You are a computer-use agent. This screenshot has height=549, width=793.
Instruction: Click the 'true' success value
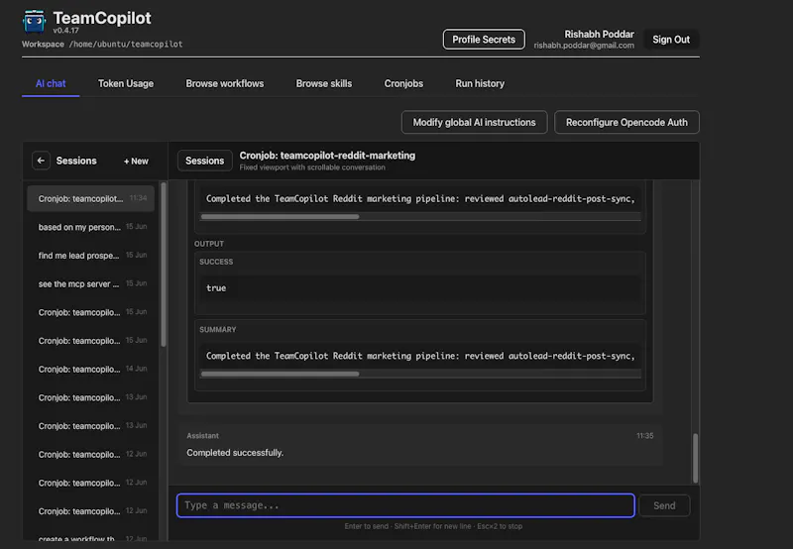pyautogui.click(x=216, y=288)
